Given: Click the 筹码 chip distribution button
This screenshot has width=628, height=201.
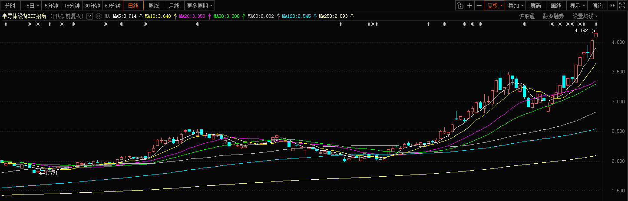Looking at the screenshot, I should [536, 6].
